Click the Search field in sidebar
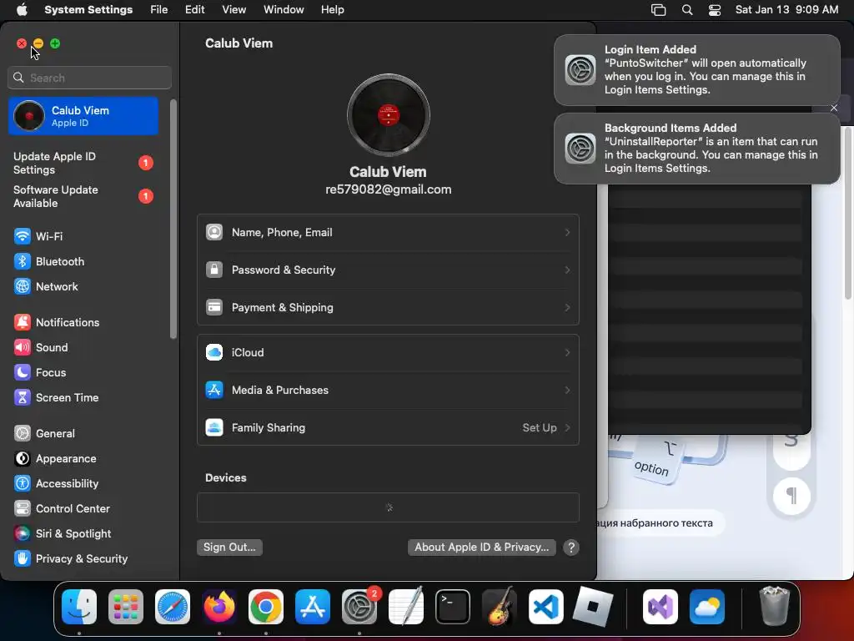Image resolution: width=854 pixels, height=641 pixels. 90,78
